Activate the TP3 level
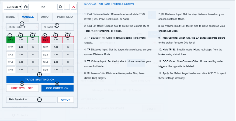 coord(11,54)
